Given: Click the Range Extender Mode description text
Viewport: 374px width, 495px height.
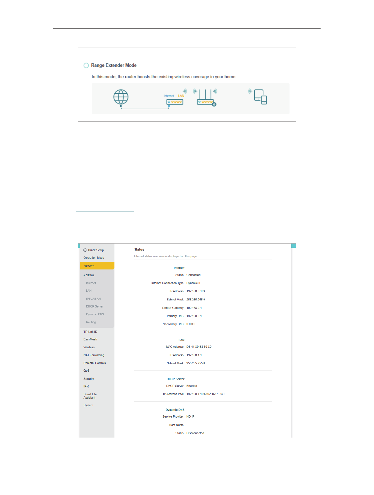Looking at the screenshot, I should [164, 77].
